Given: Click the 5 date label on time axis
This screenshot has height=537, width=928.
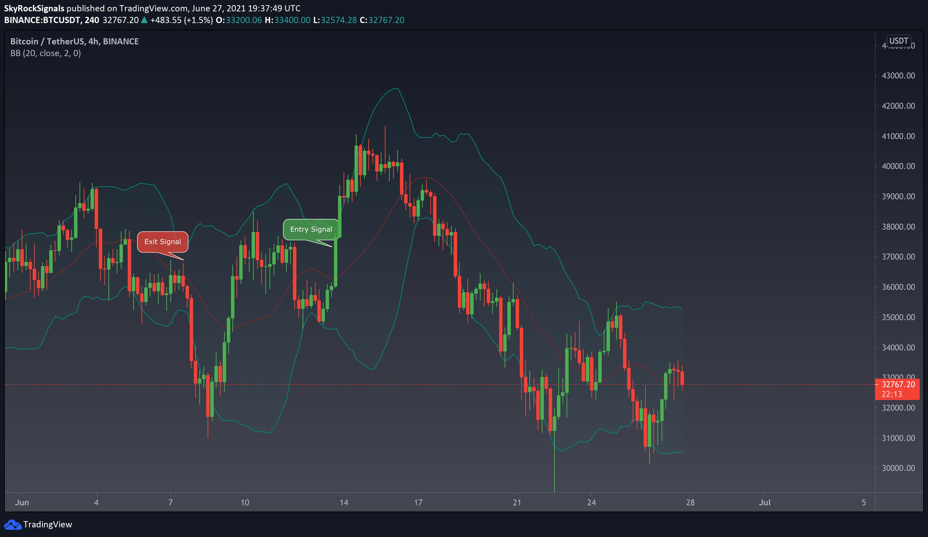Looking at the screenshot, I should coord(864,502).
